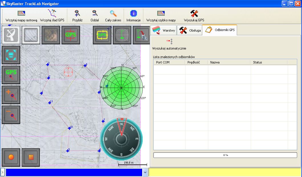
Task: Click Wczytaj mapę rastrową toolbar button
Action: point(21,16)
